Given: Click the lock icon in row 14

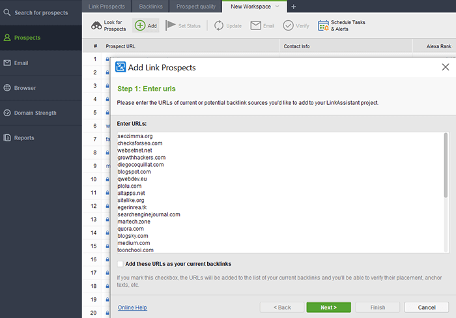Looking at the screenshot, I should coord(107,233).
